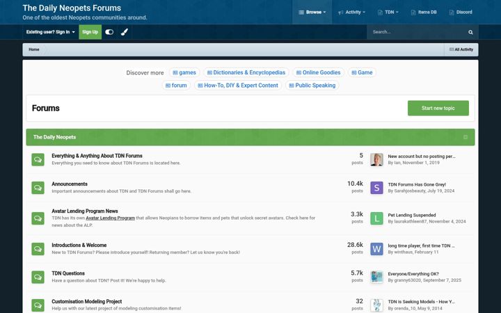Open 'TDN Forums Has Gone Grey!' topic
The image size is (501, 313).
point(417,184)
